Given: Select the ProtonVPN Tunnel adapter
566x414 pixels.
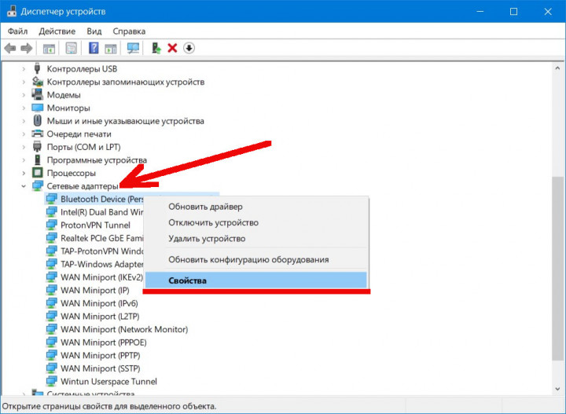Looking at the screenshot, I should pos(95,225).
